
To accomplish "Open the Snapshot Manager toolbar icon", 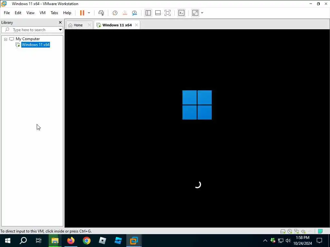I will point(134,13).
